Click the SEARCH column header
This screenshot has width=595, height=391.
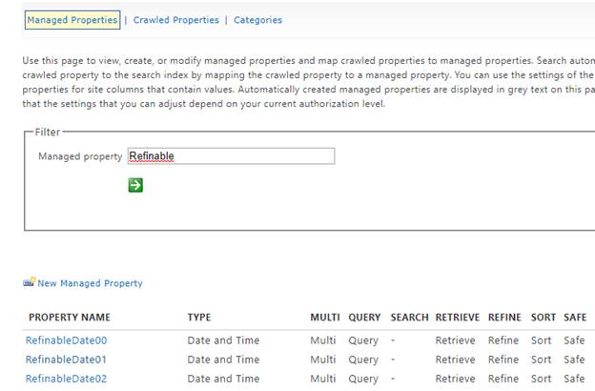[409, 318]
